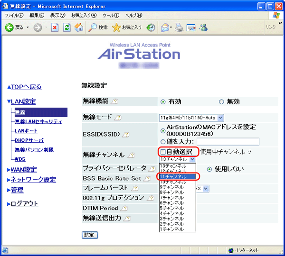Open help icon beside BSS Basic Rate Set

pos(147,179)
